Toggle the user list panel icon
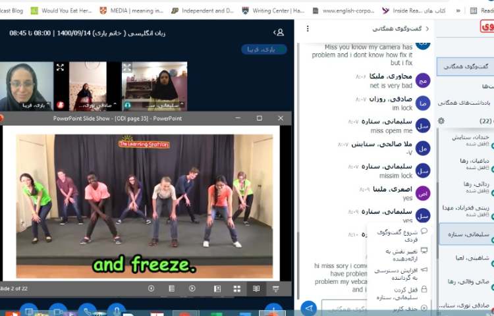Screen dimensions: 494x316 (279, 32)
